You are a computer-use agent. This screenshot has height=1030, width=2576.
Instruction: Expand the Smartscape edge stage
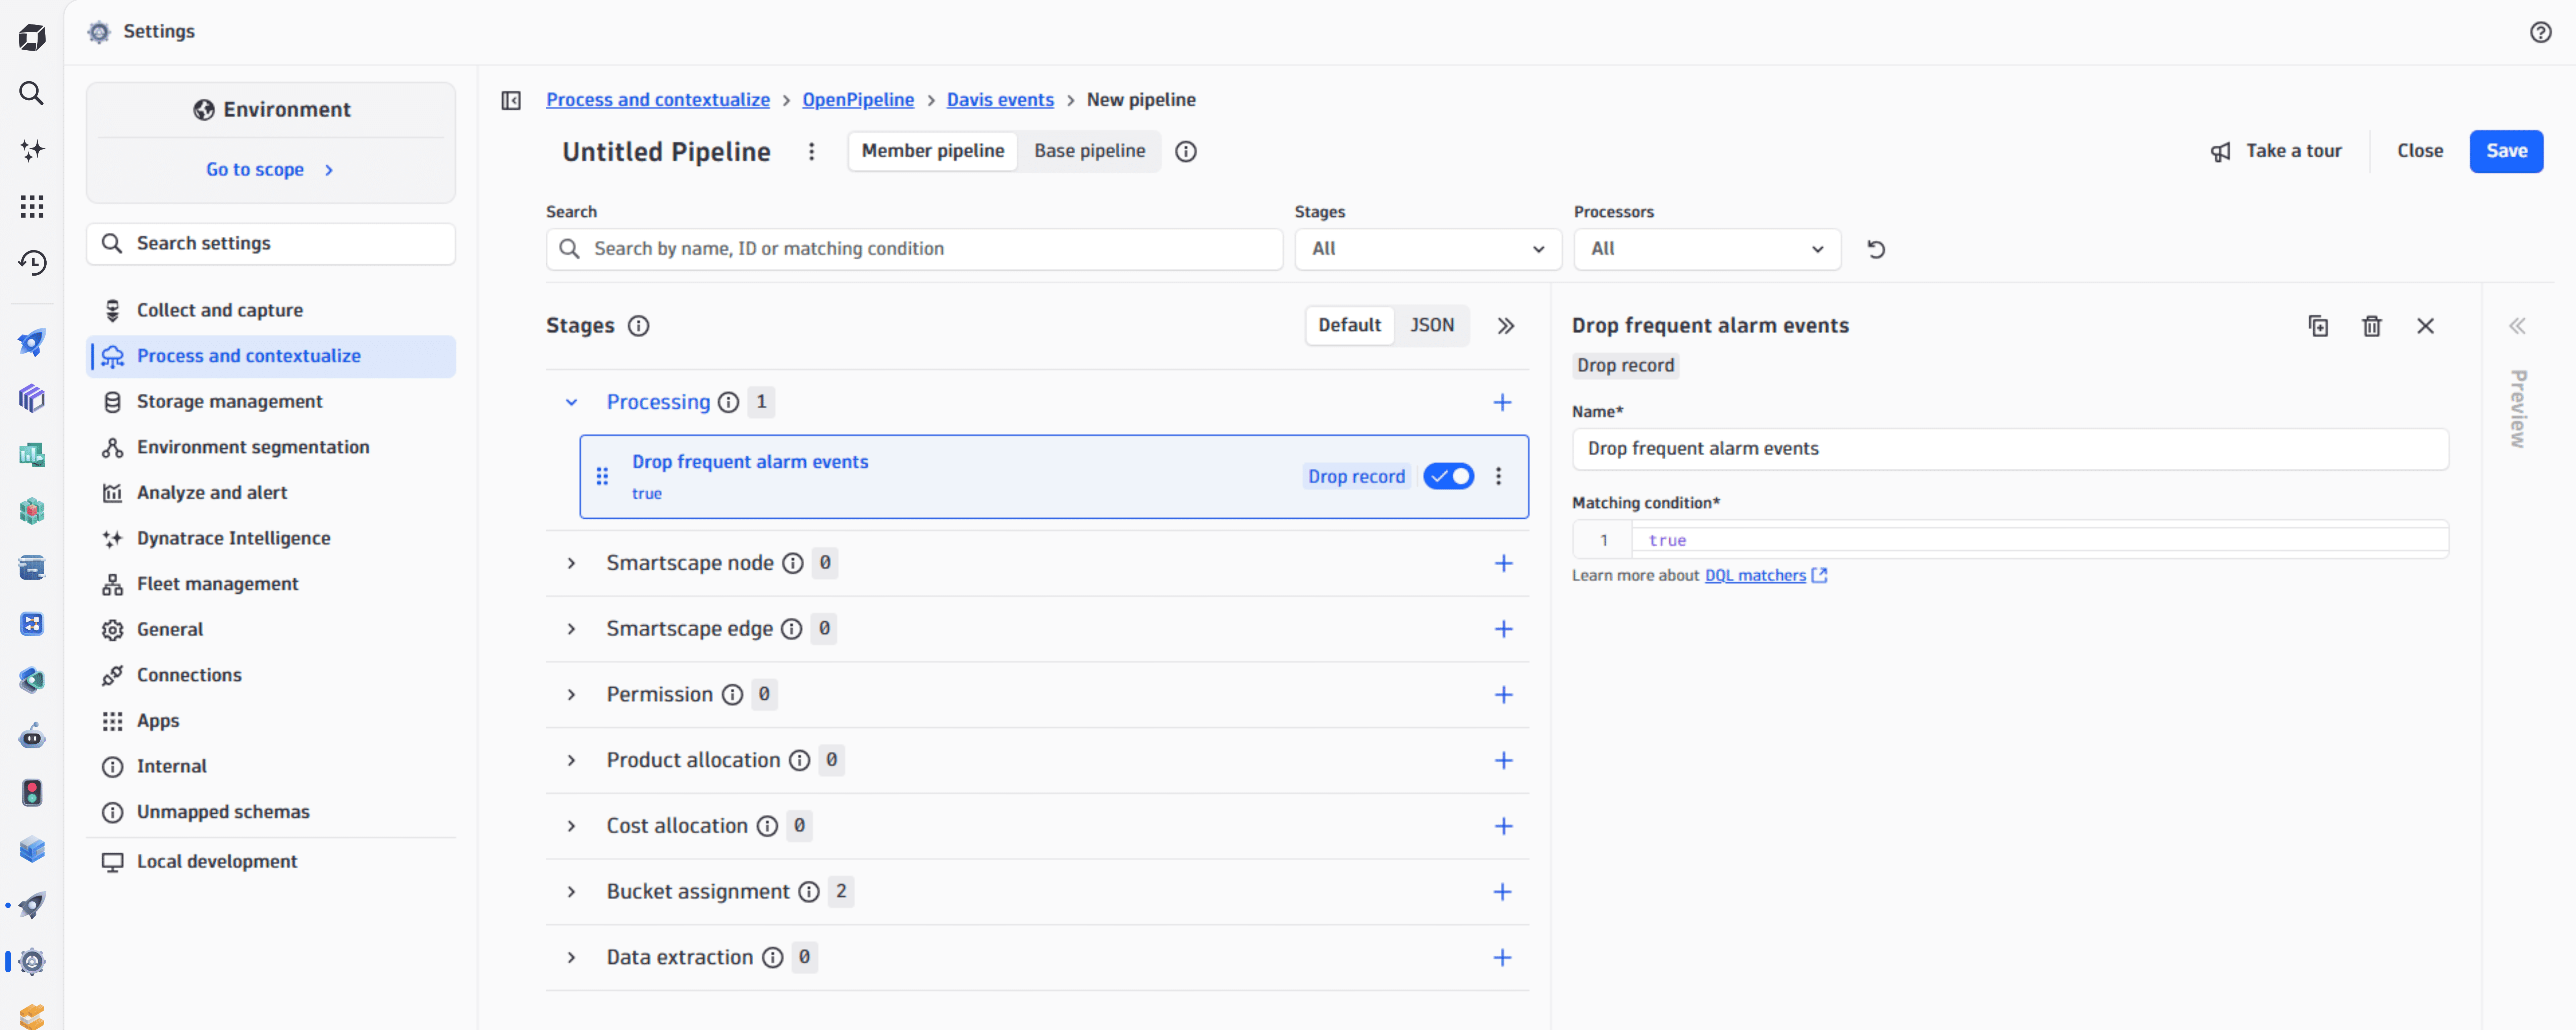click(x=571, y=629)
